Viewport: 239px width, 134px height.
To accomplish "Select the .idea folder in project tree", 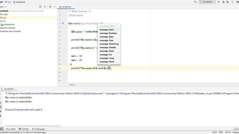I will pos(4,14).
